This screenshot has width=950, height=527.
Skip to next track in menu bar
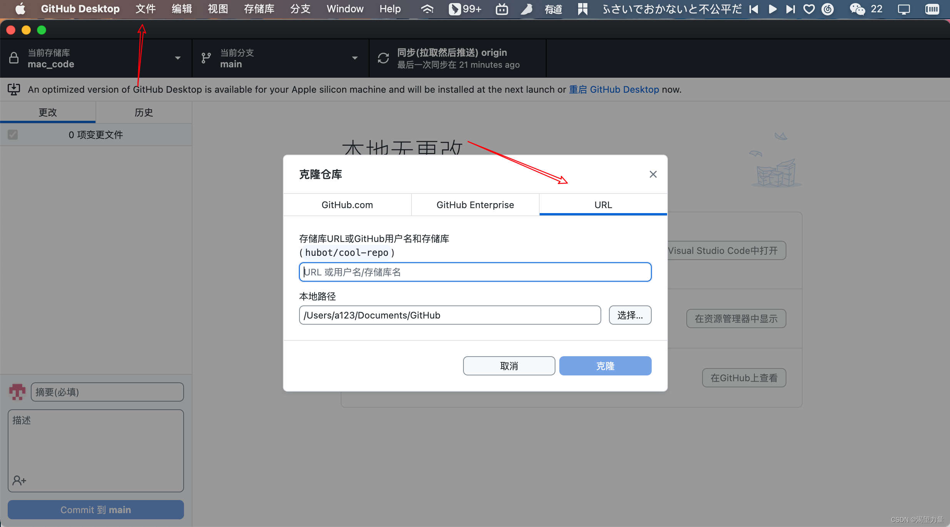coord(790,9)
